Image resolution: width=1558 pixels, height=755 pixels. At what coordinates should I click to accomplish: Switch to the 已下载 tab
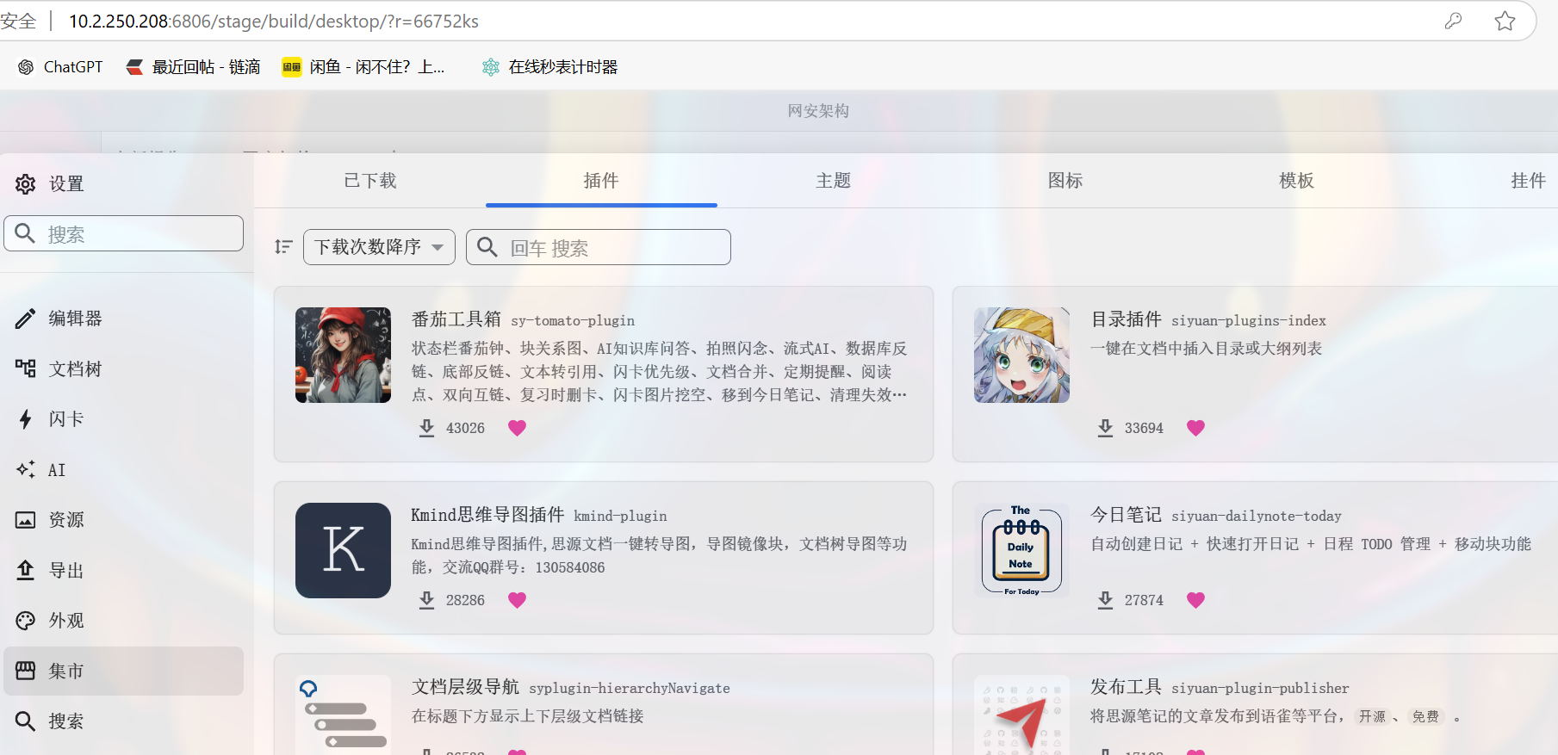(370, 181)
